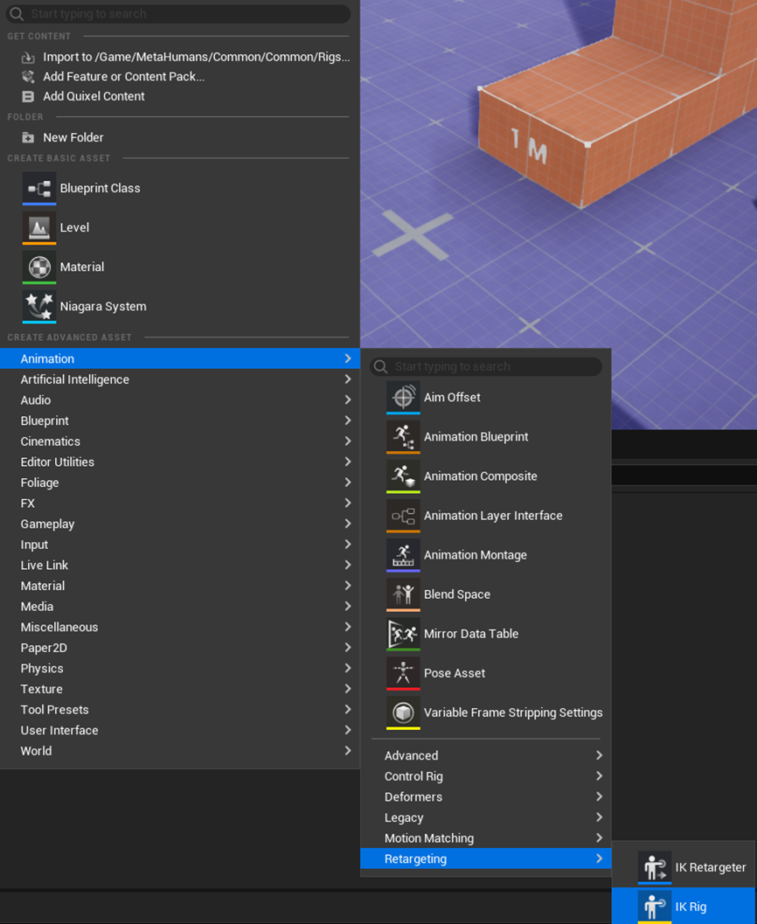Select the Retargeting submenu entry
757x924 pixels.
[x=485, y=858]
